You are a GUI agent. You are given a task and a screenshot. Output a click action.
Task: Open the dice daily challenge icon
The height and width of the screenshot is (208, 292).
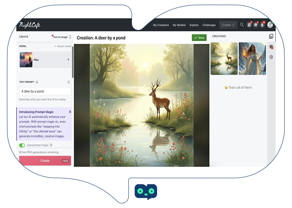pyautogui.click(x=249, y=25)
